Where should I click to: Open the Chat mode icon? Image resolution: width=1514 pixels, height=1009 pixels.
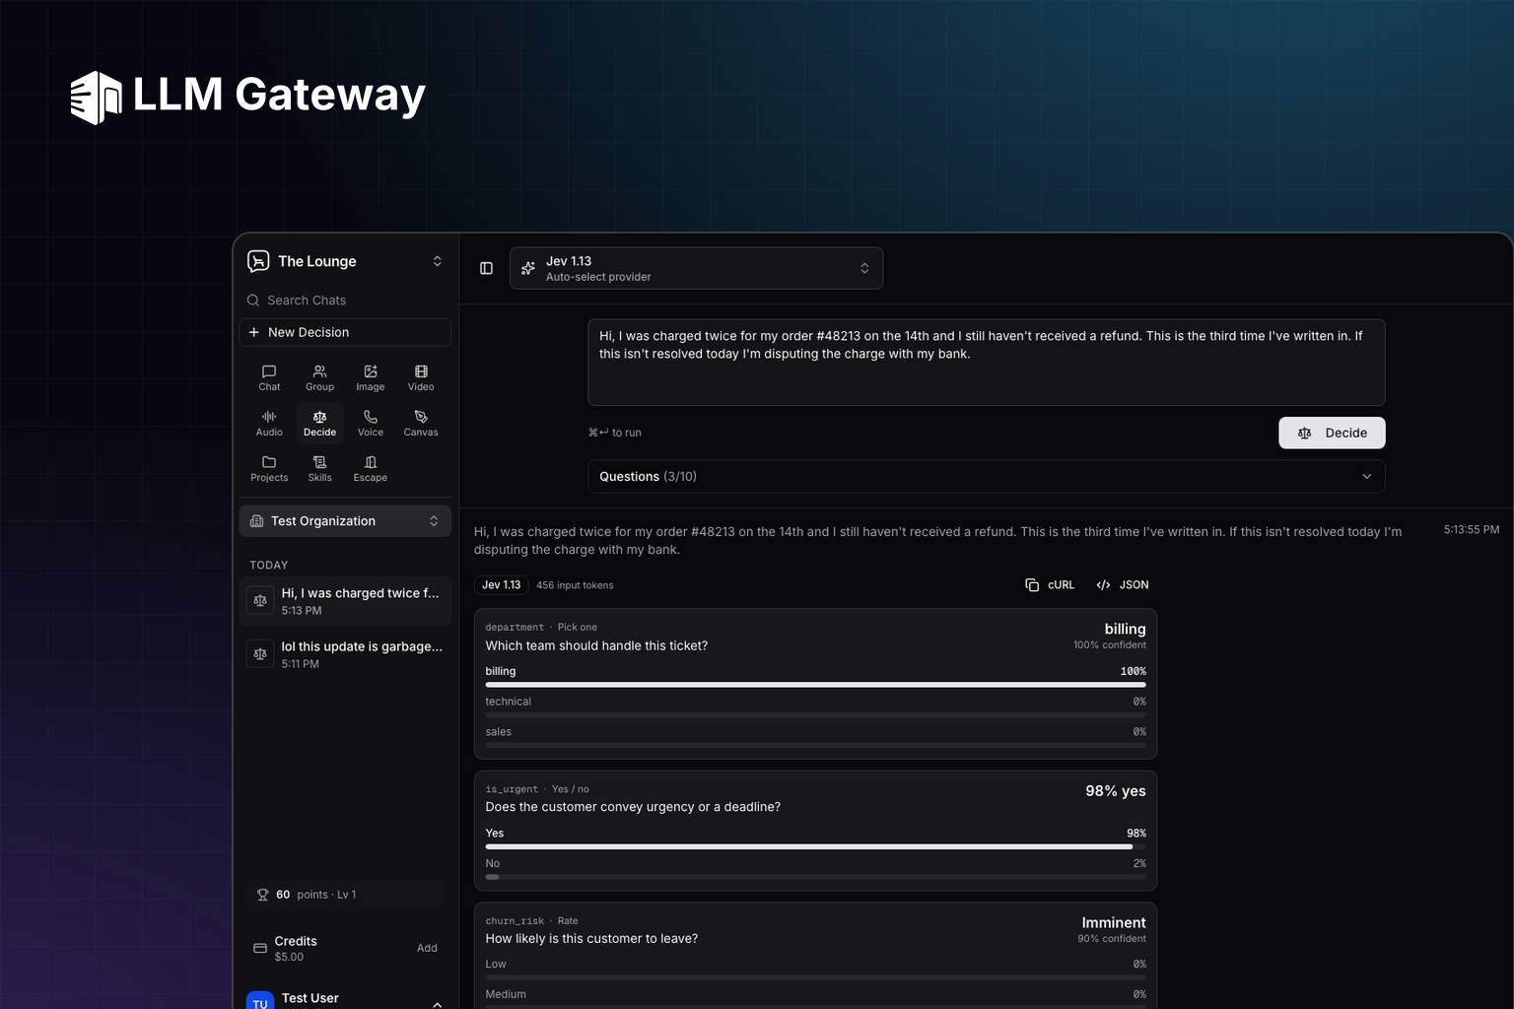pos(269,377)
